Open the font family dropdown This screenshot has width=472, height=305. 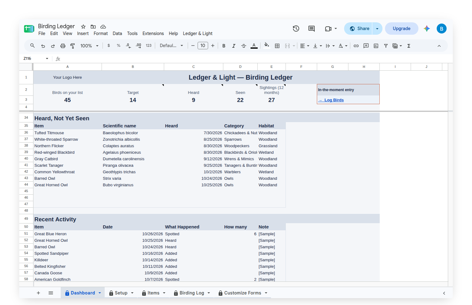171,46
